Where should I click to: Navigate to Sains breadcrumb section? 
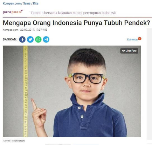click(x=27, y=3)
